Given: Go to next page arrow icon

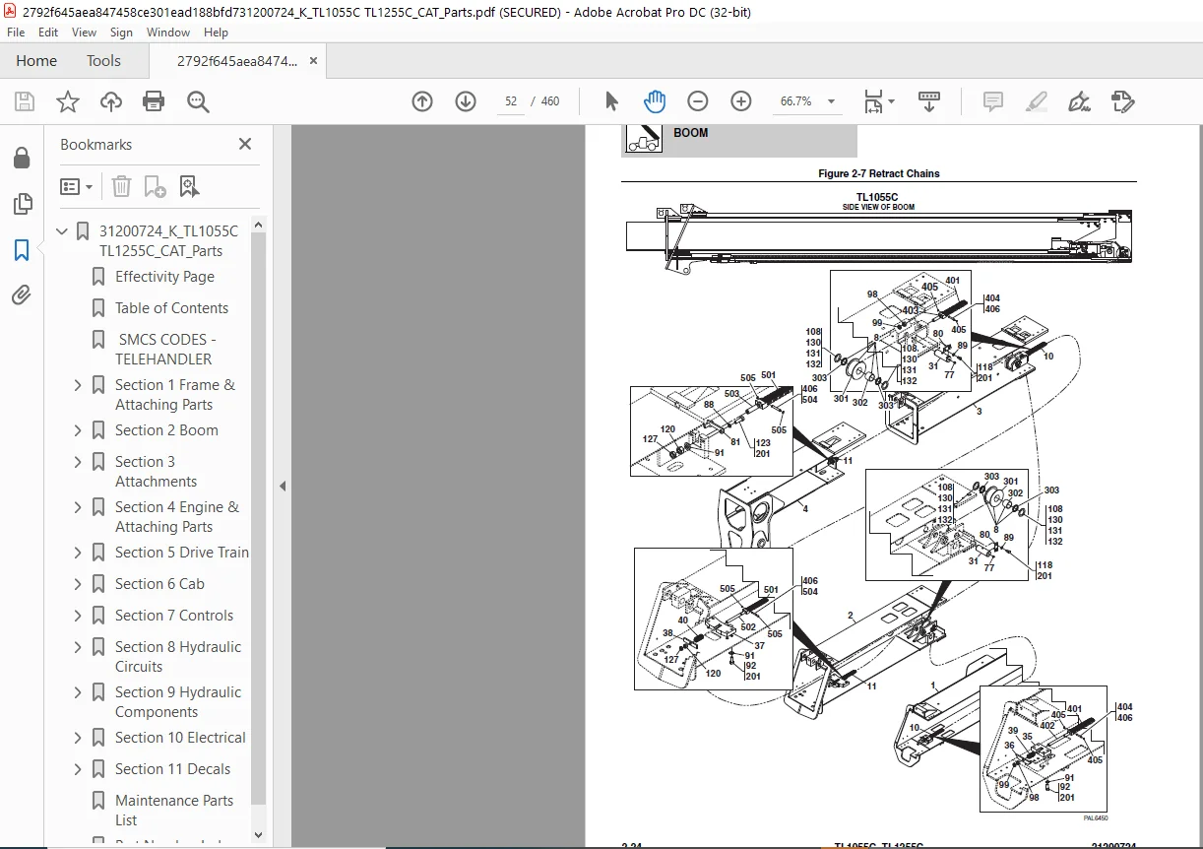Looking at the screenshot, I should click(x=466, y=101).
